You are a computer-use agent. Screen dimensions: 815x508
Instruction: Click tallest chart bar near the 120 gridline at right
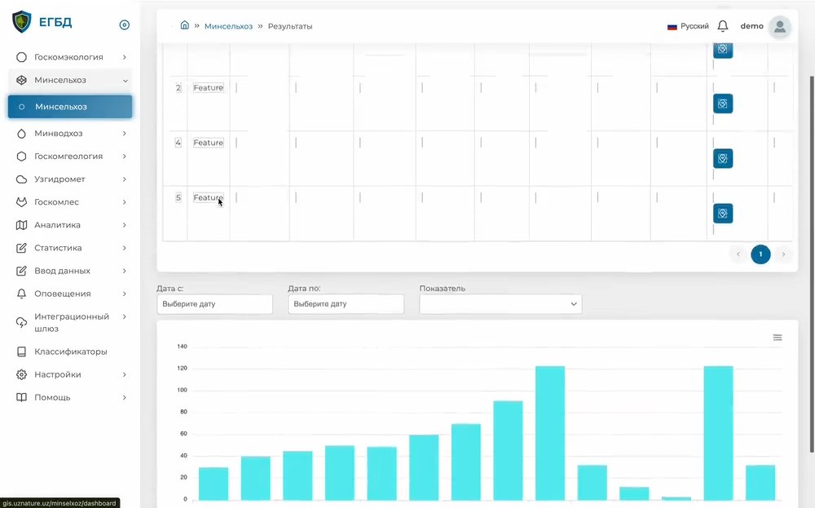coord(718,433)
